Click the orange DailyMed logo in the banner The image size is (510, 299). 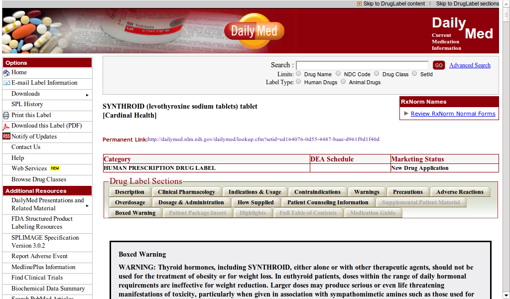[x=255, y=31]
